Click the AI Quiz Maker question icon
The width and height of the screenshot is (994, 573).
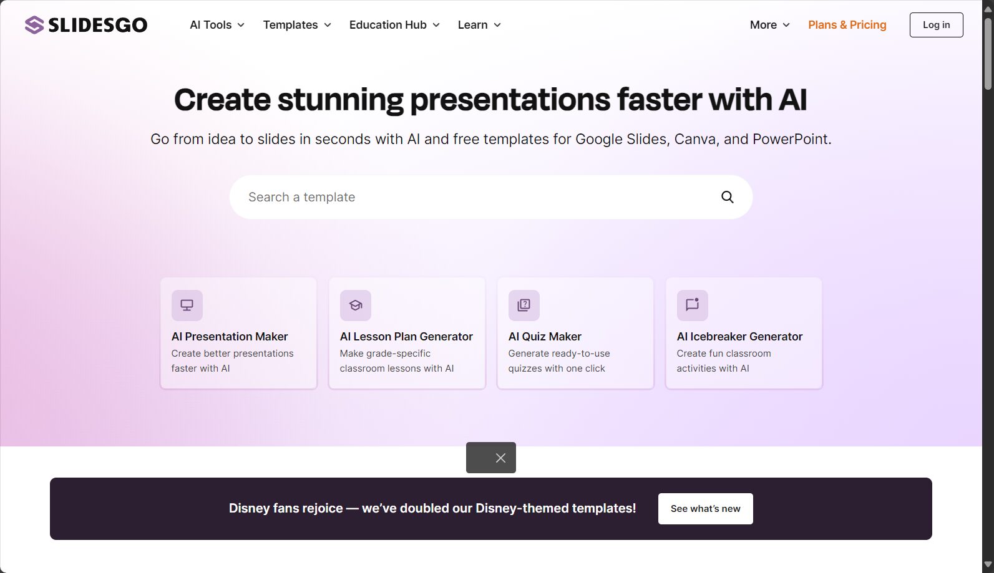tap(524, 306)
